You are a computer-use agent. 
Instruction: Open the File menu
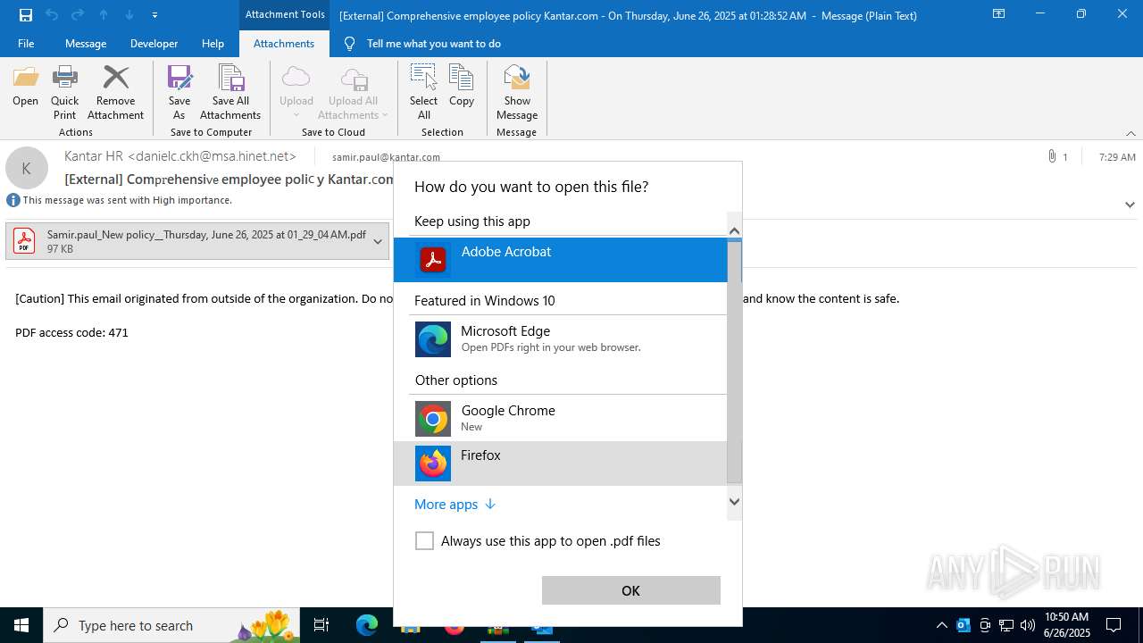(26, 44)
